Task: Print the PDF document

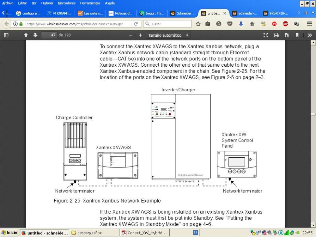Action: coord(276,35)
